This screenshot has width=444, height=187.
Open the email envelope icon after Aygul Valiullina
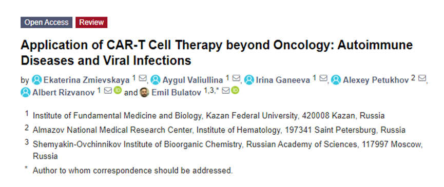236,78
